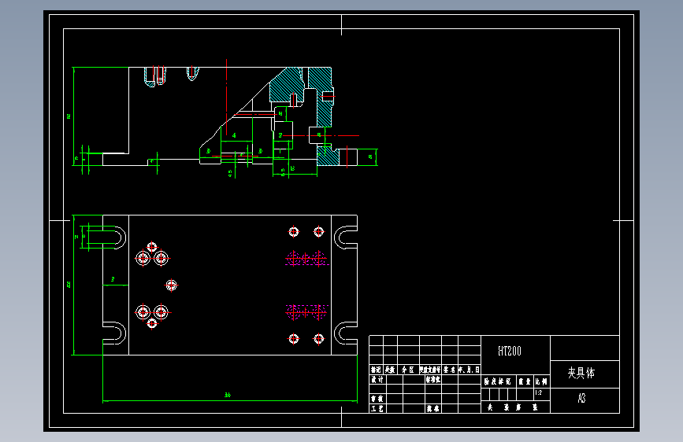Select the 夹具体 title text

(x=581, y=373)
